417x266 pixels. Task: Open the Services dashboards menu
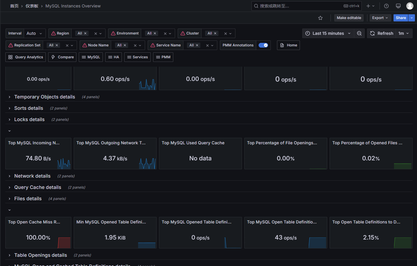click(x=137, y=57)
